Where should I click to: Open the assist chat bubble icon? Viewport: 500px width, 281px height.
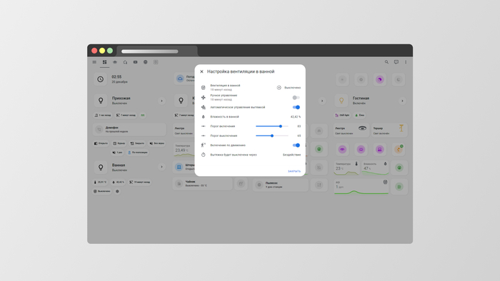click(396, 62)
